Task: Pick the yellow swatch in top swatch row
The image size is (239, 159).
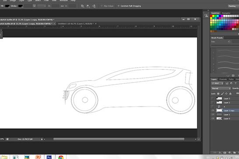Action: pos(214,16)
